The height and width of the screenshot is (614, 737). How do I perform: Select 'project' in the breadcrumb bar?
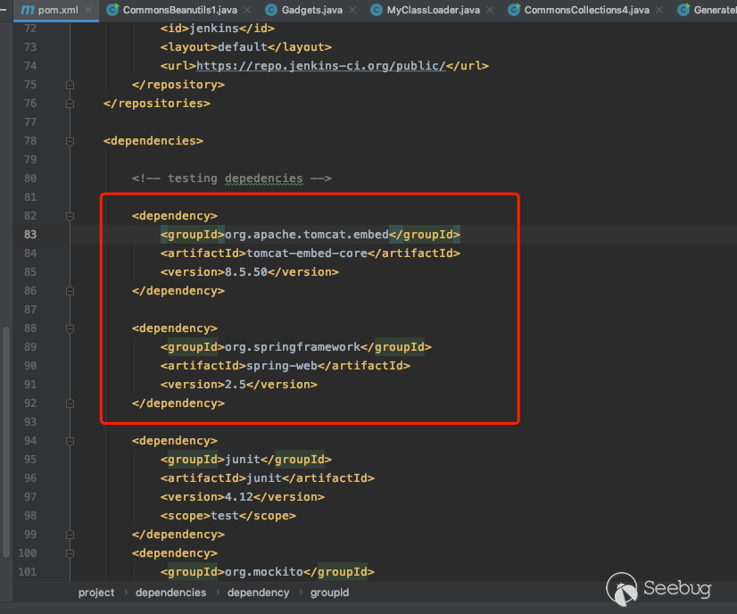pos(96,593)
